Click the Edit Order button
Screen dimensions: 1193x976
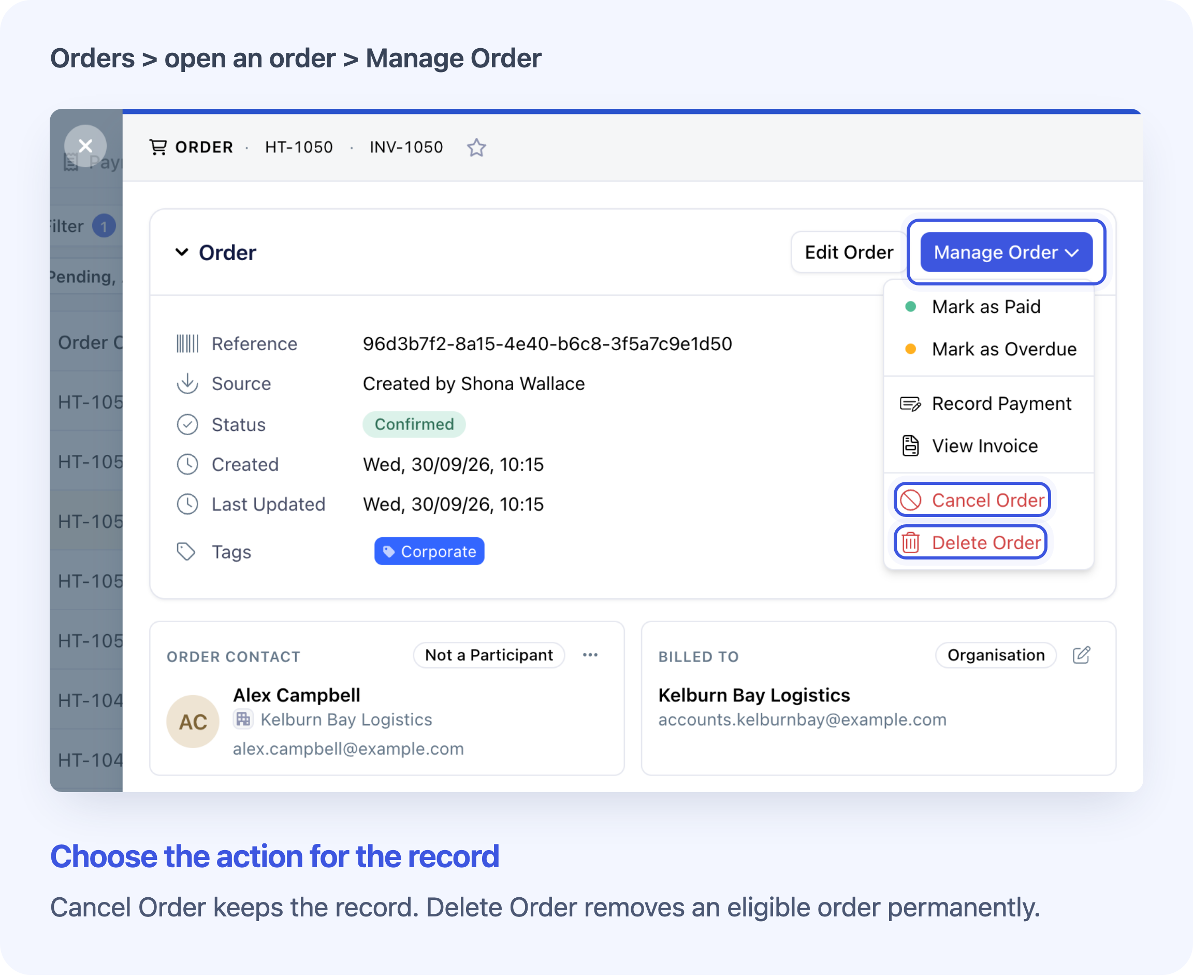click(x=849, y=252)
